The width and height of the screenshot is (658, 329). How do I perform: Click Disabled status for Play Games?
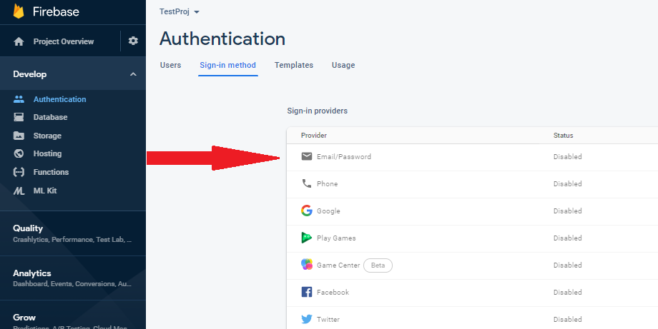click(567, 238)
